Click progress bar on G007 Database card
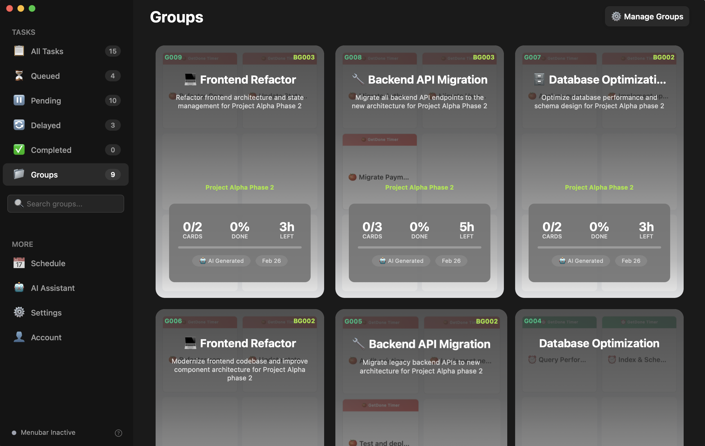The width and height of the screenshot is (705, 446). 599,247
